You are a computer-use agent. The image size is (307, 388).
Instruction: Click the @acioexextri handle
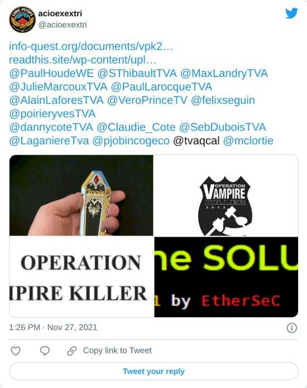tap(63, 25)
